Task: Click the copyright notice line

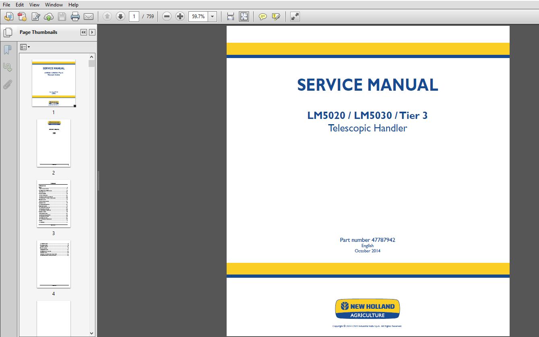Action: point(367,326)
